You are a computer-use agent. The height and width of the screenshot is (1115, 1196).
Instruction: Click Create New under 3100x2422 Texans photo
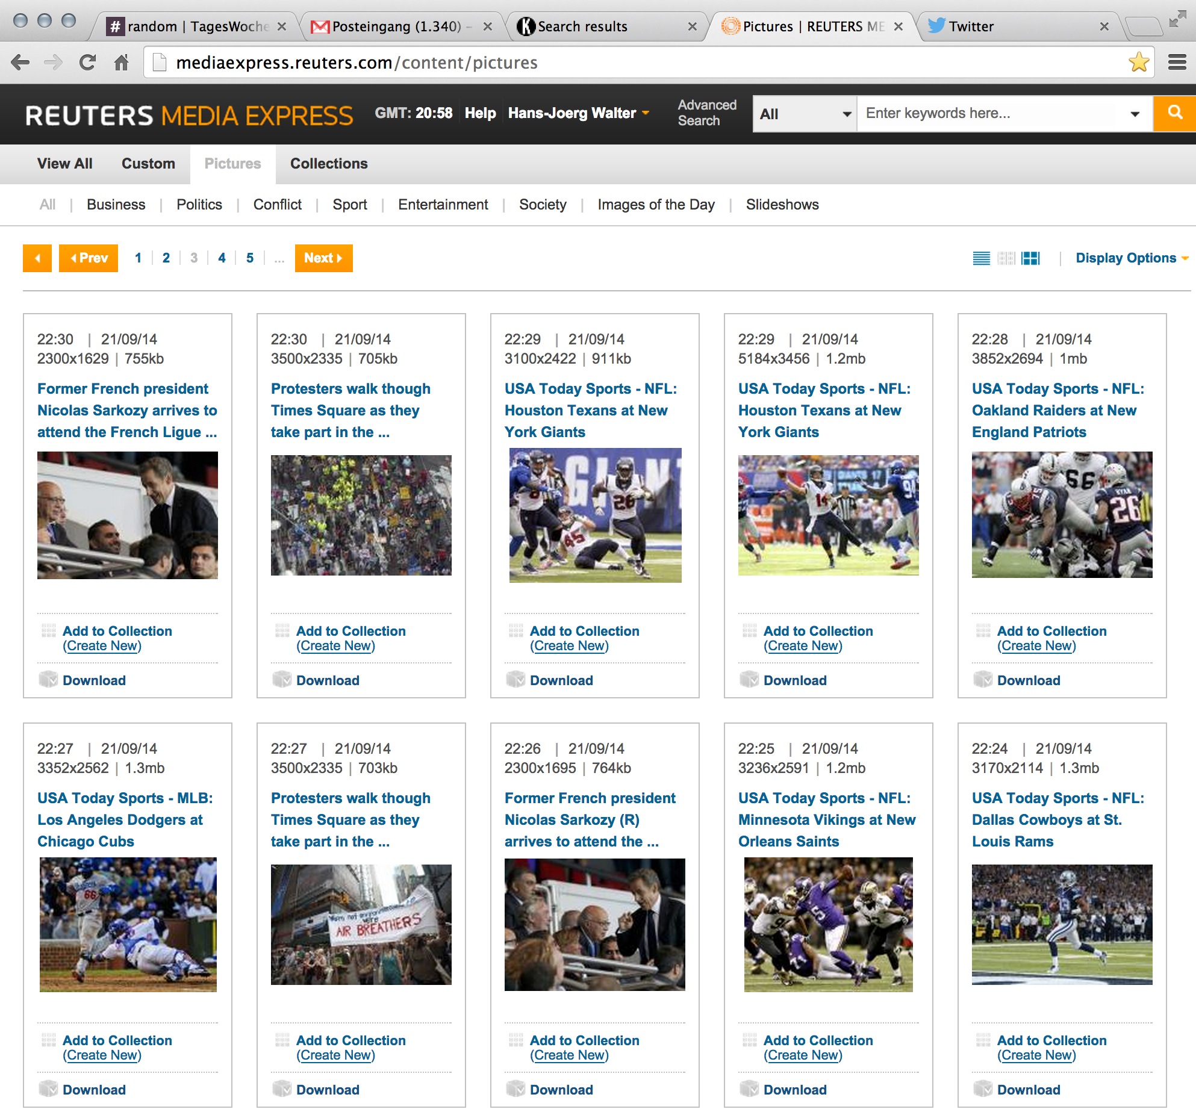tap(569, 646)
